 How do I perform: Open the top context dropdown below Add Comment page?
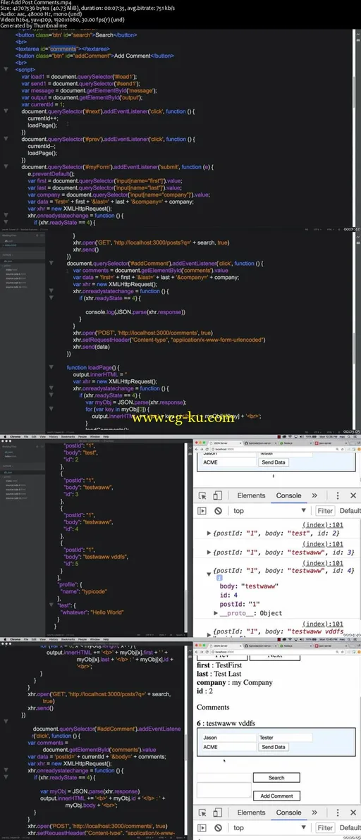pos(269,828)
